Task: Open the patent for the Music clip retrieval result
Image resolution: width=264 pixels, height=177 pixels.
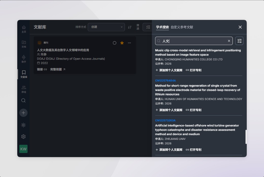Action: [x=193, y=70]
